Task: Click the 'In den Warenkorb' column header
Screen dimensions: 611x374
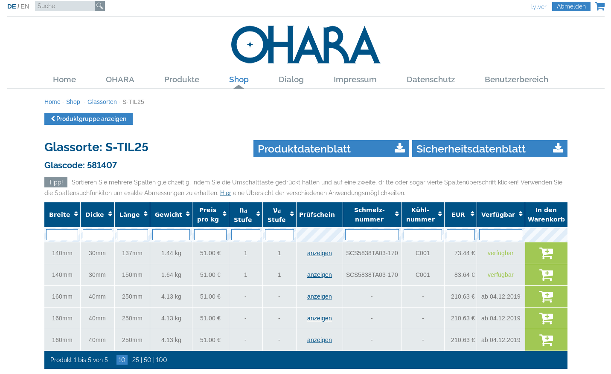Action: tap(546, 215)
